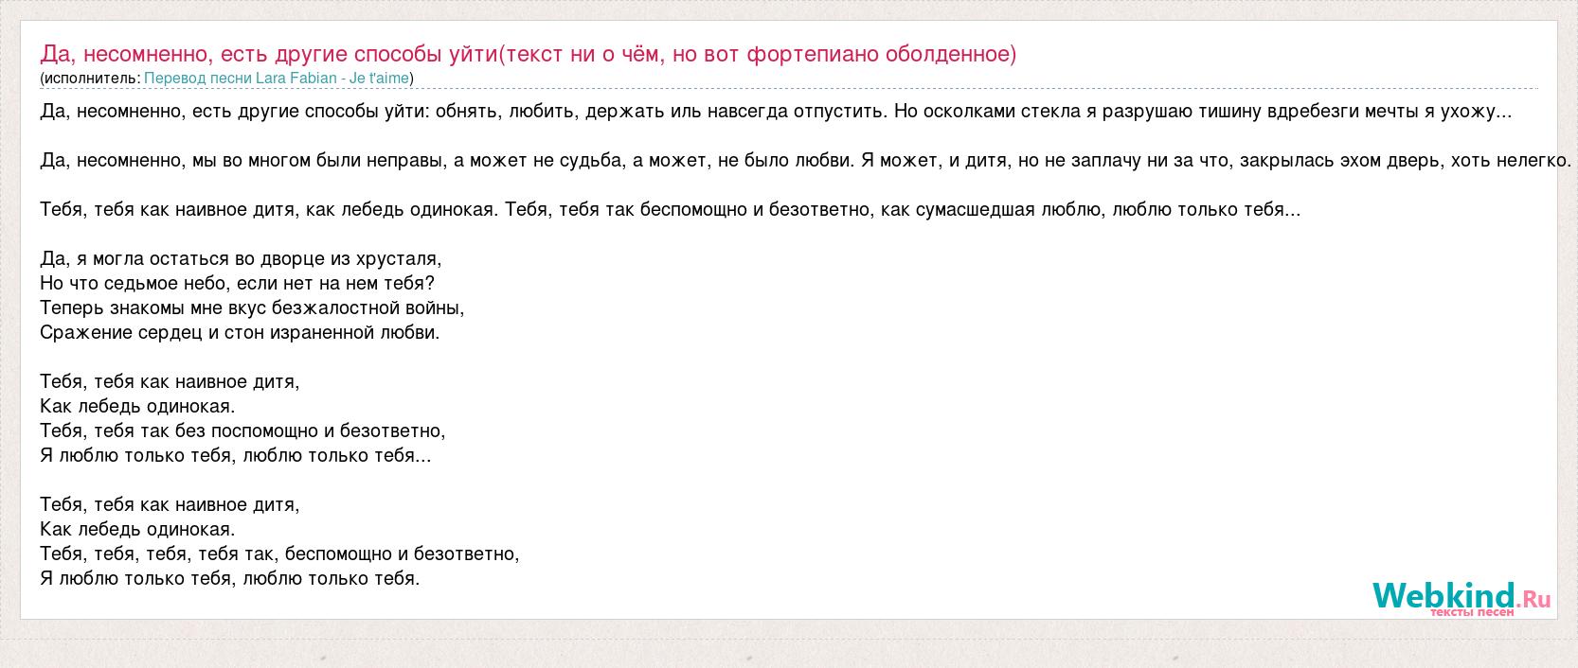Click the long line ending 'как сумасшедшая люблю, люблю только тебя...'

(670, 210)
